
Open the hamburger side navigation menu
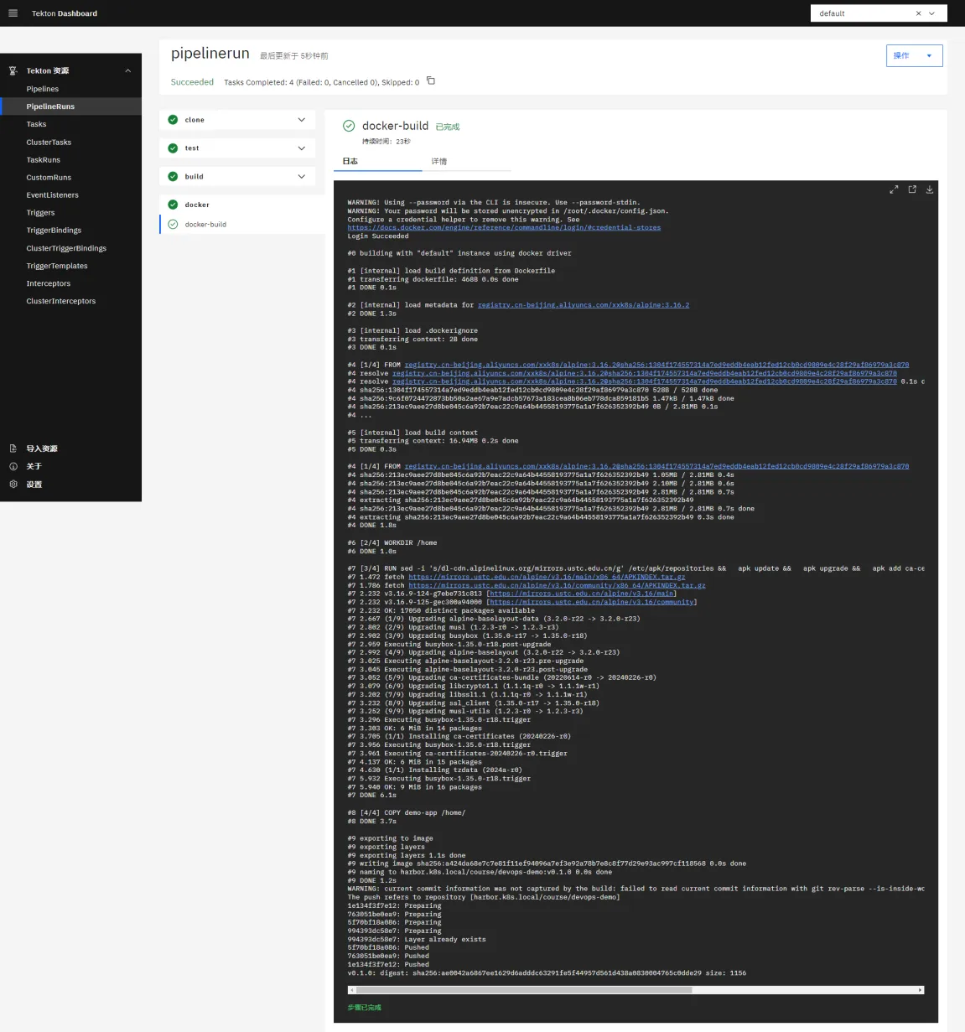click(13, 13)
